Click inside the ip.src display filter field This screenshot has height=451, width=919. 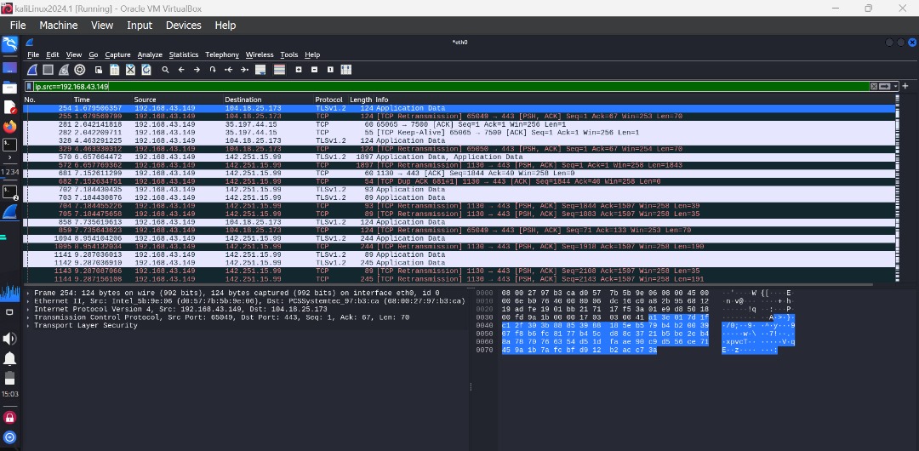(450, 86)
